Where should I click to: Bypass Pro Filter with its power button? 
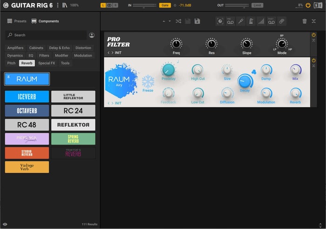[x=313, y=35]
